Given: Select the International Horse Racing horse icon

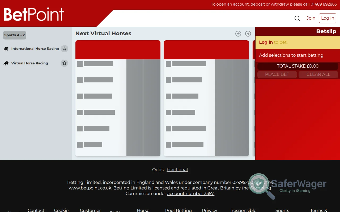Looking at the screenshot, I should (6, 48).
